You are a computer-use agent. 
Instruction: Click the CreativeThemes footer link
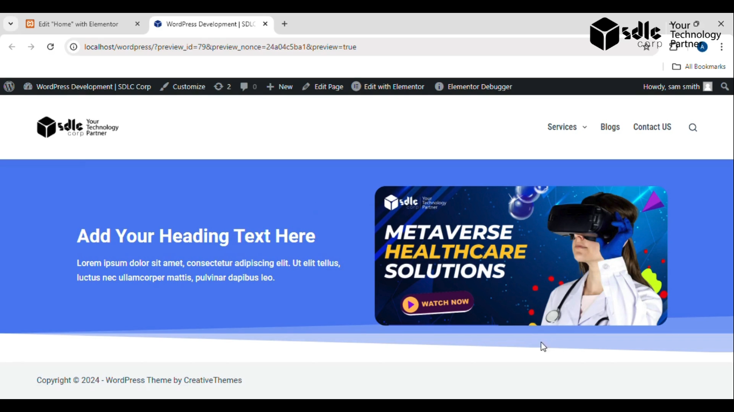coord(213,380)
